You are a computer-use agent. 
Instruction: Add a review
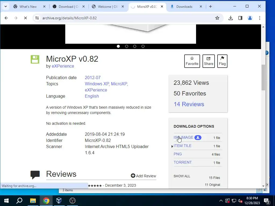point(143,176)
